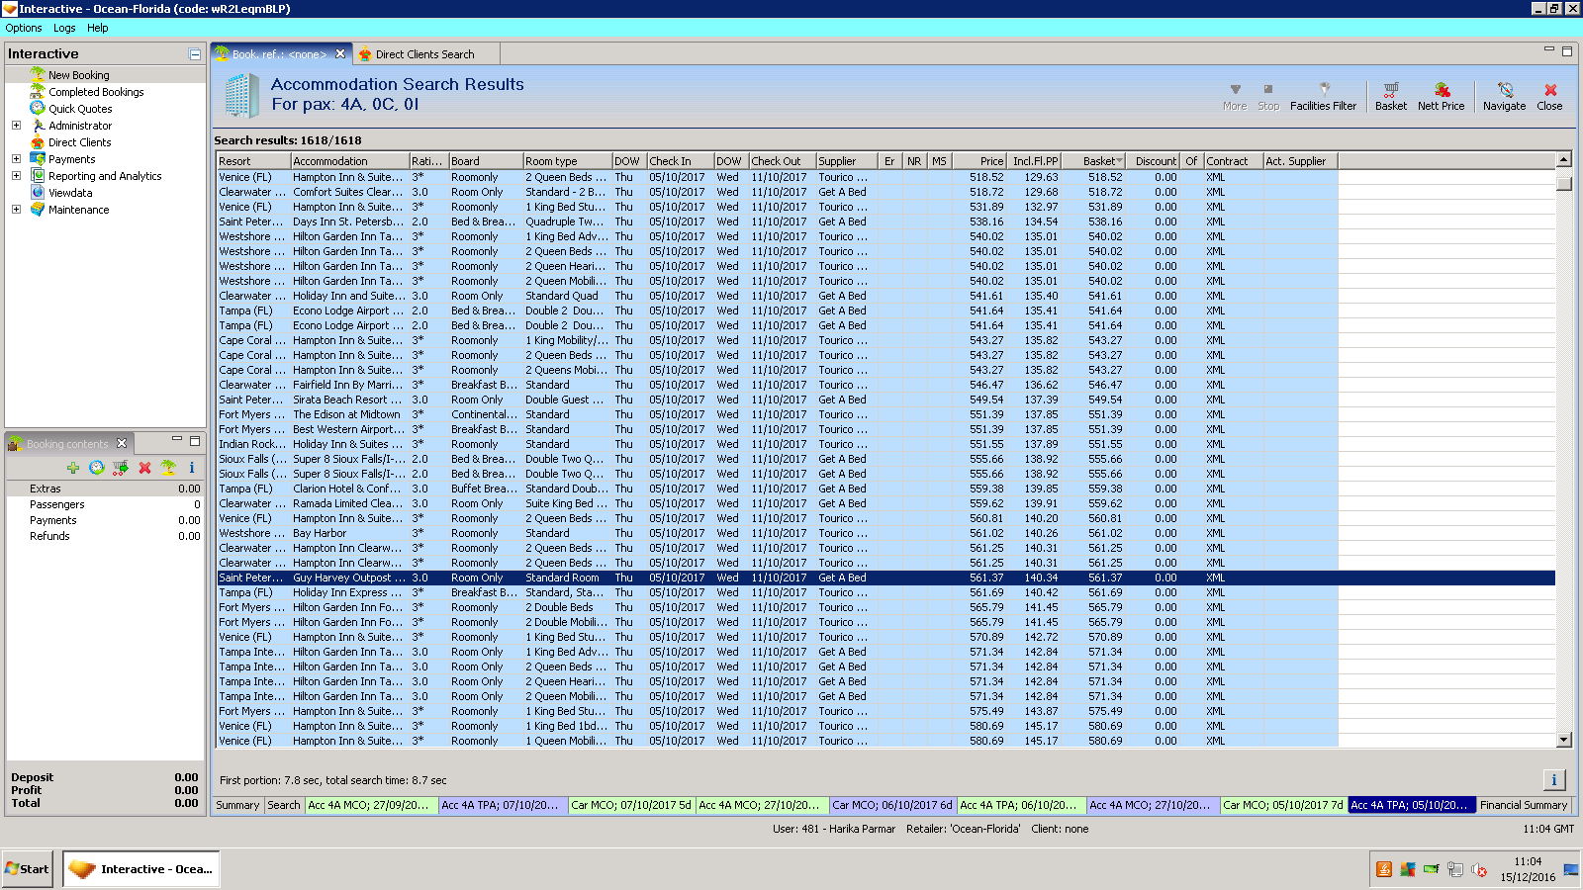Open the Facilities Filter funnel
The image size is (1583, 890).
click(x=1323, y=96)
